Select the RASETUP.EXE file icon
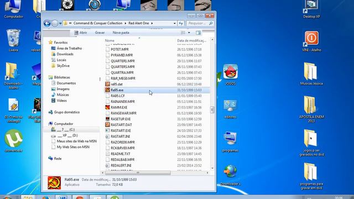 (107, 119)
